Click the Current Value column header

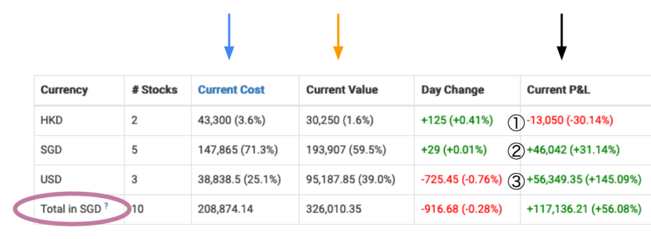(342, 90)
